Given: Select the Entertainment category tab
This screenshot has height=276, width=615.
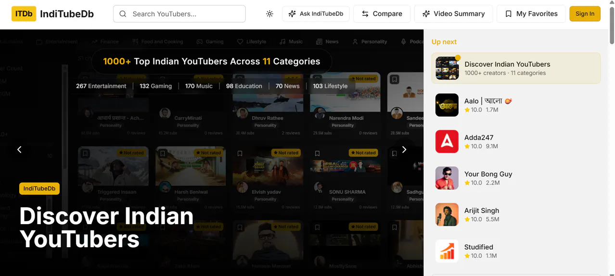Looking at the screenshot, I should click(57, 42).
